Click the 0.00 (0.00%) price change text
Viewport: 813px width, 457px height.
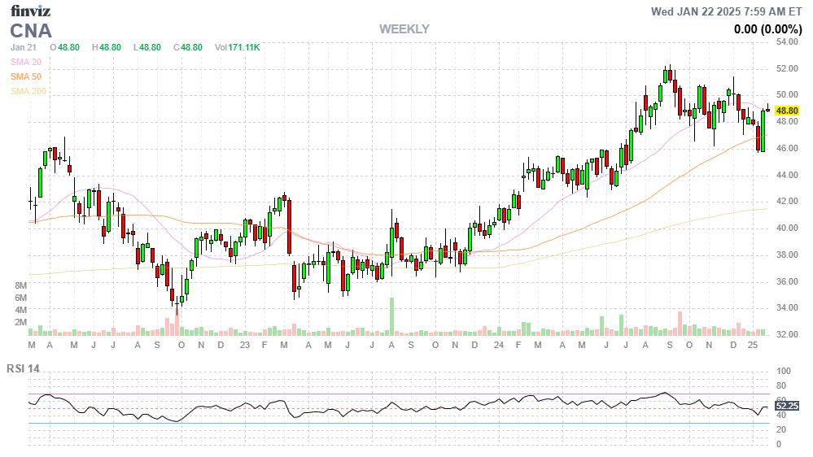pos(767,29)
